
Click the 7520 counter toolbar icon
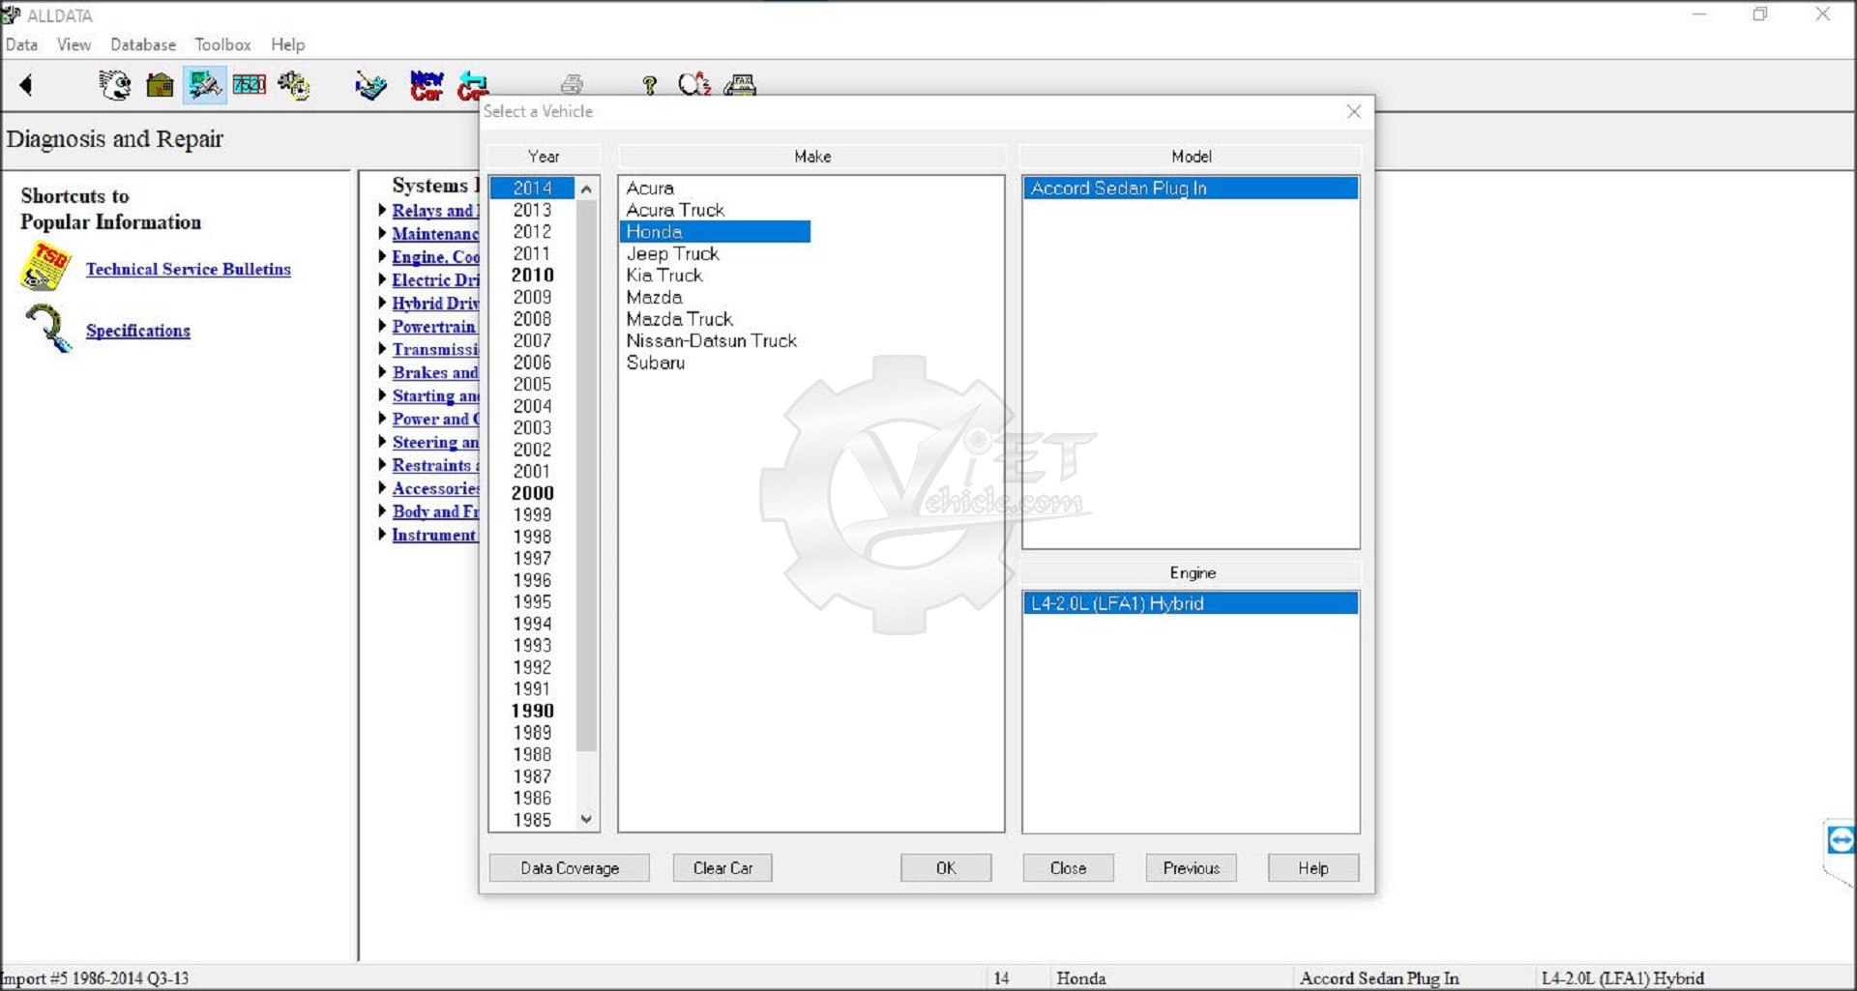click(250, 85)
